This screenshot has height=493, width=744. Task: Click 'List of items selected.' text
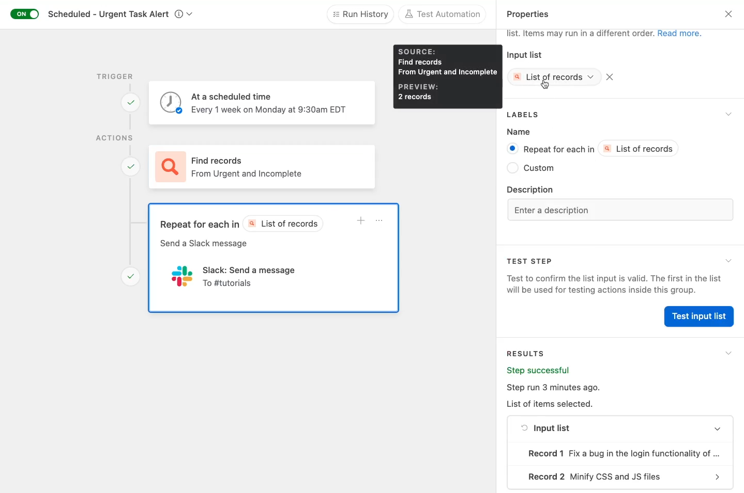coord(550,404)
